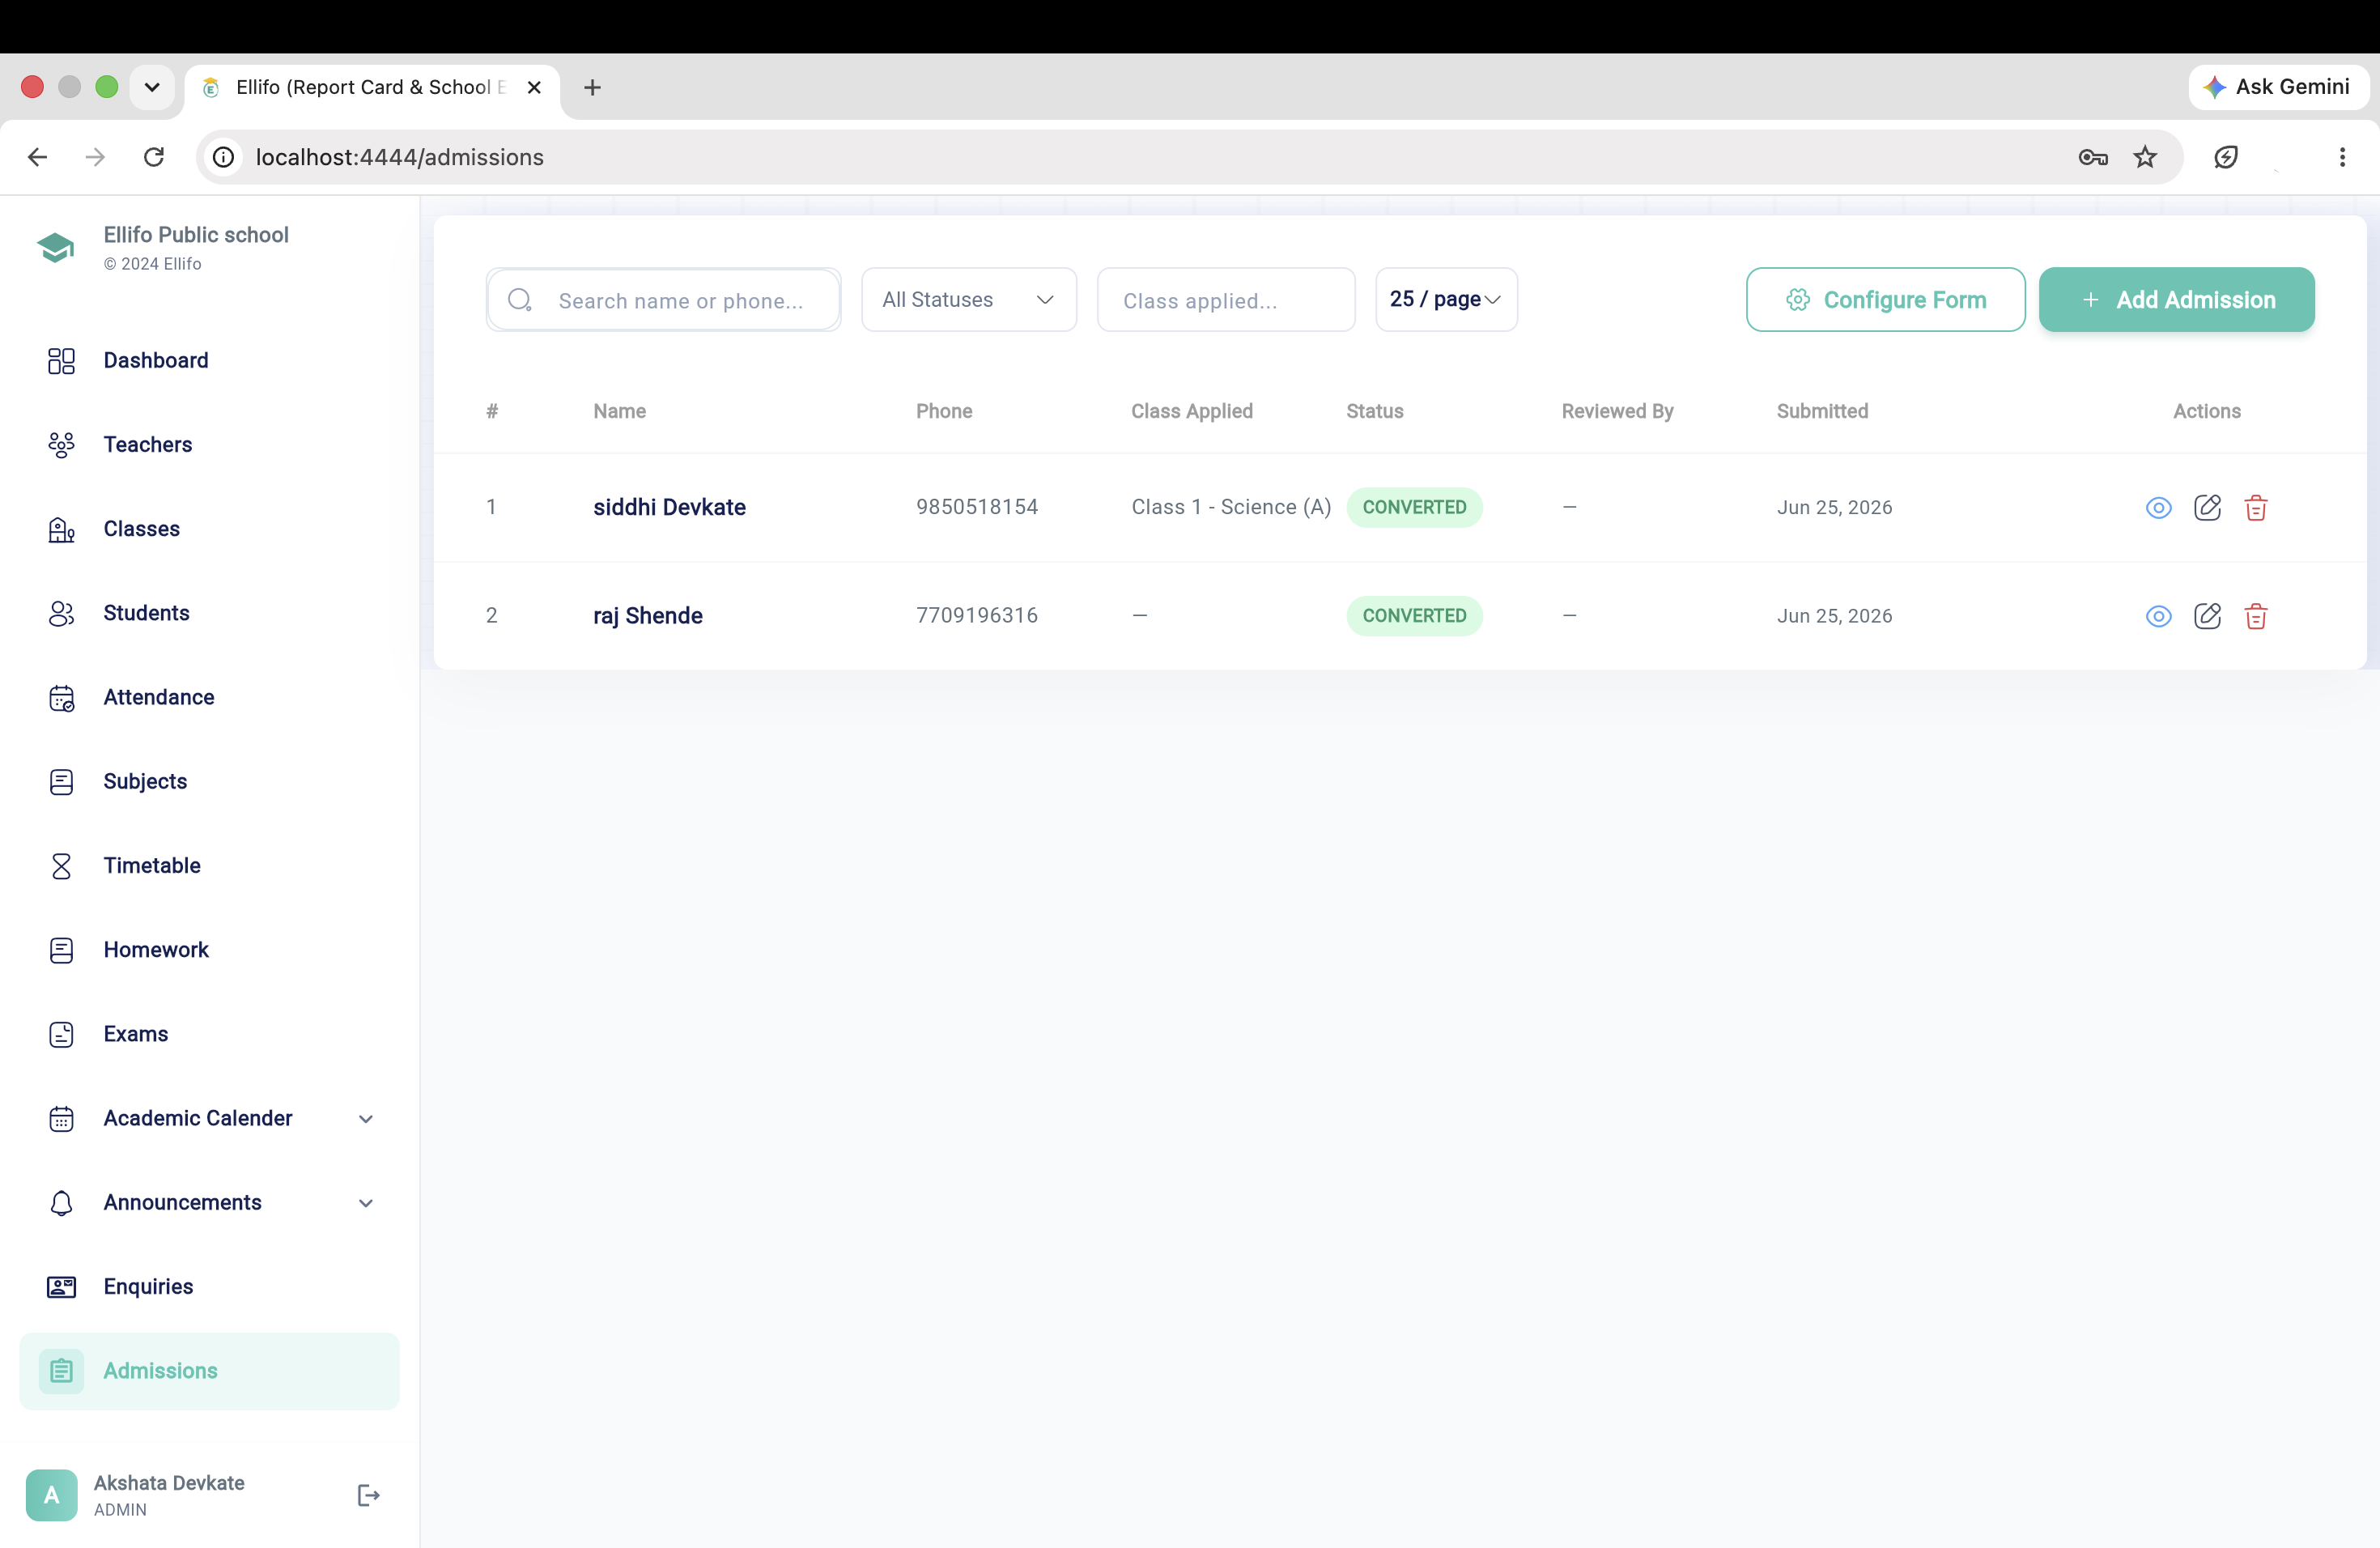View admission details for siddhi Devkate

click(x=2158, y=508)
